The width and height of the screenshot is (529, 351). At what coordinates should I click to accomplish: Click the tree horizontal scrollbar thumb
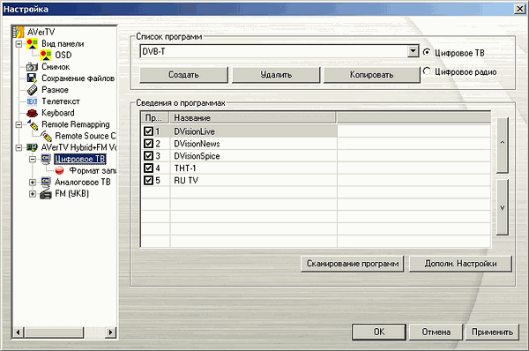pyautogui.click(x=54, y=332)
